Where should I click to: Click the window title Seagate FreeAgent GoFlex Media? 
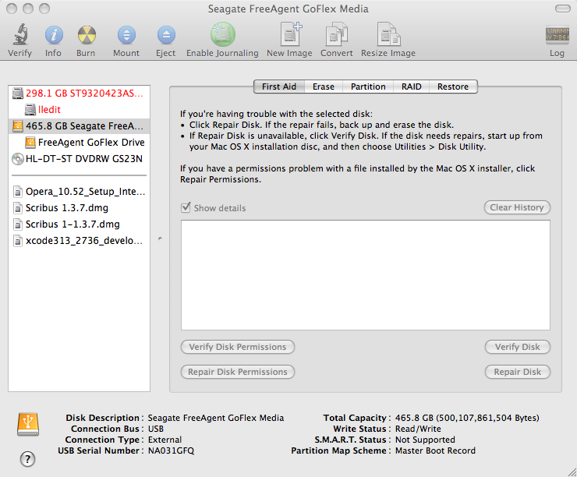point(288,9)
